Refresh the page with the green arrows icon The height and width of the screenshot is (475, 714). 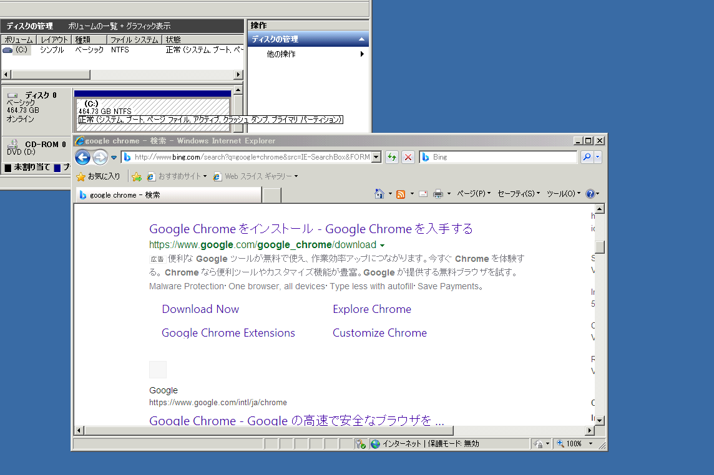(391, 157)
